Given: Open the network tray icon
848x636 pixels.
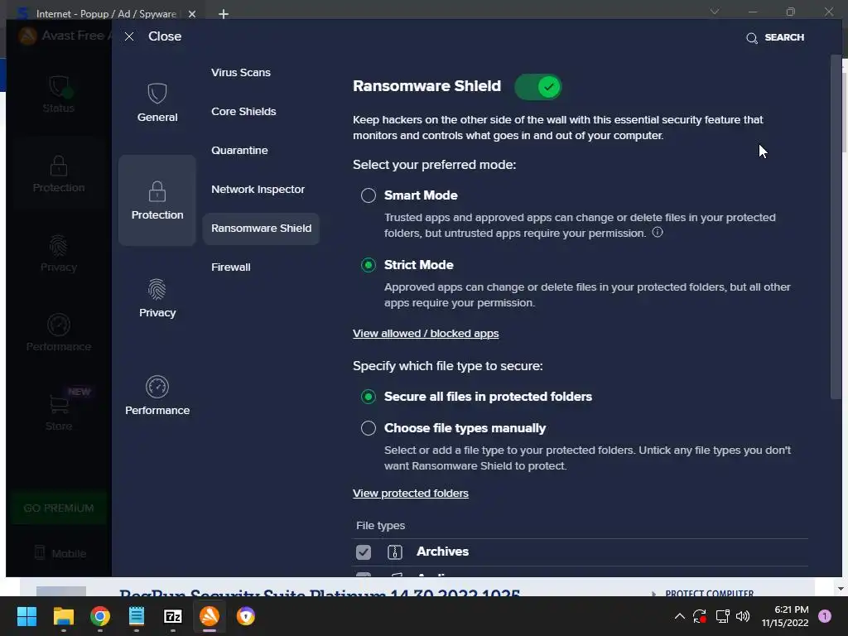Looking at the screenshot, I should (722, 616).
